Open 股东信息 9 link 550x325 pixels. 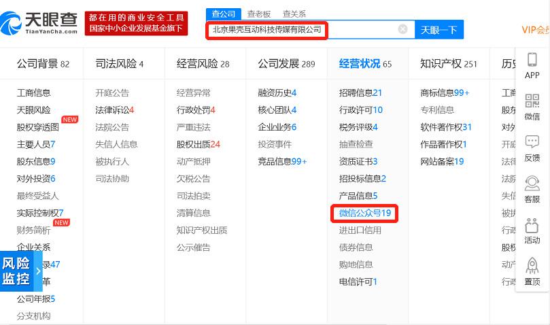(x=36, y=161)
